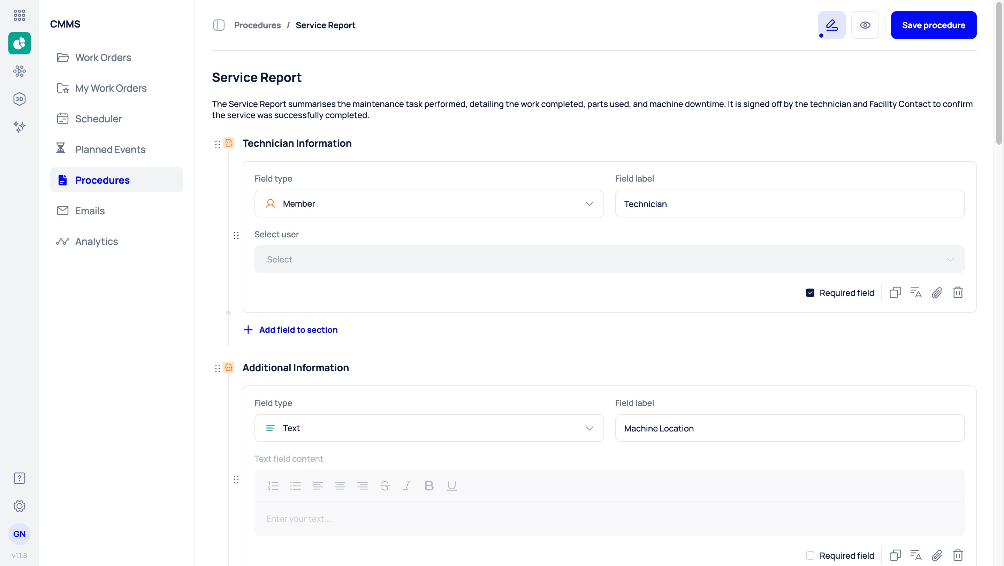Open Procedures menu item
Screen dimensions: 1004x566
[x=116, y=180]
